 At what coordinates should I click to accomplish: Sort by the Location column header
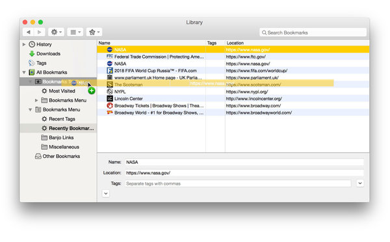tap(297, 43)
